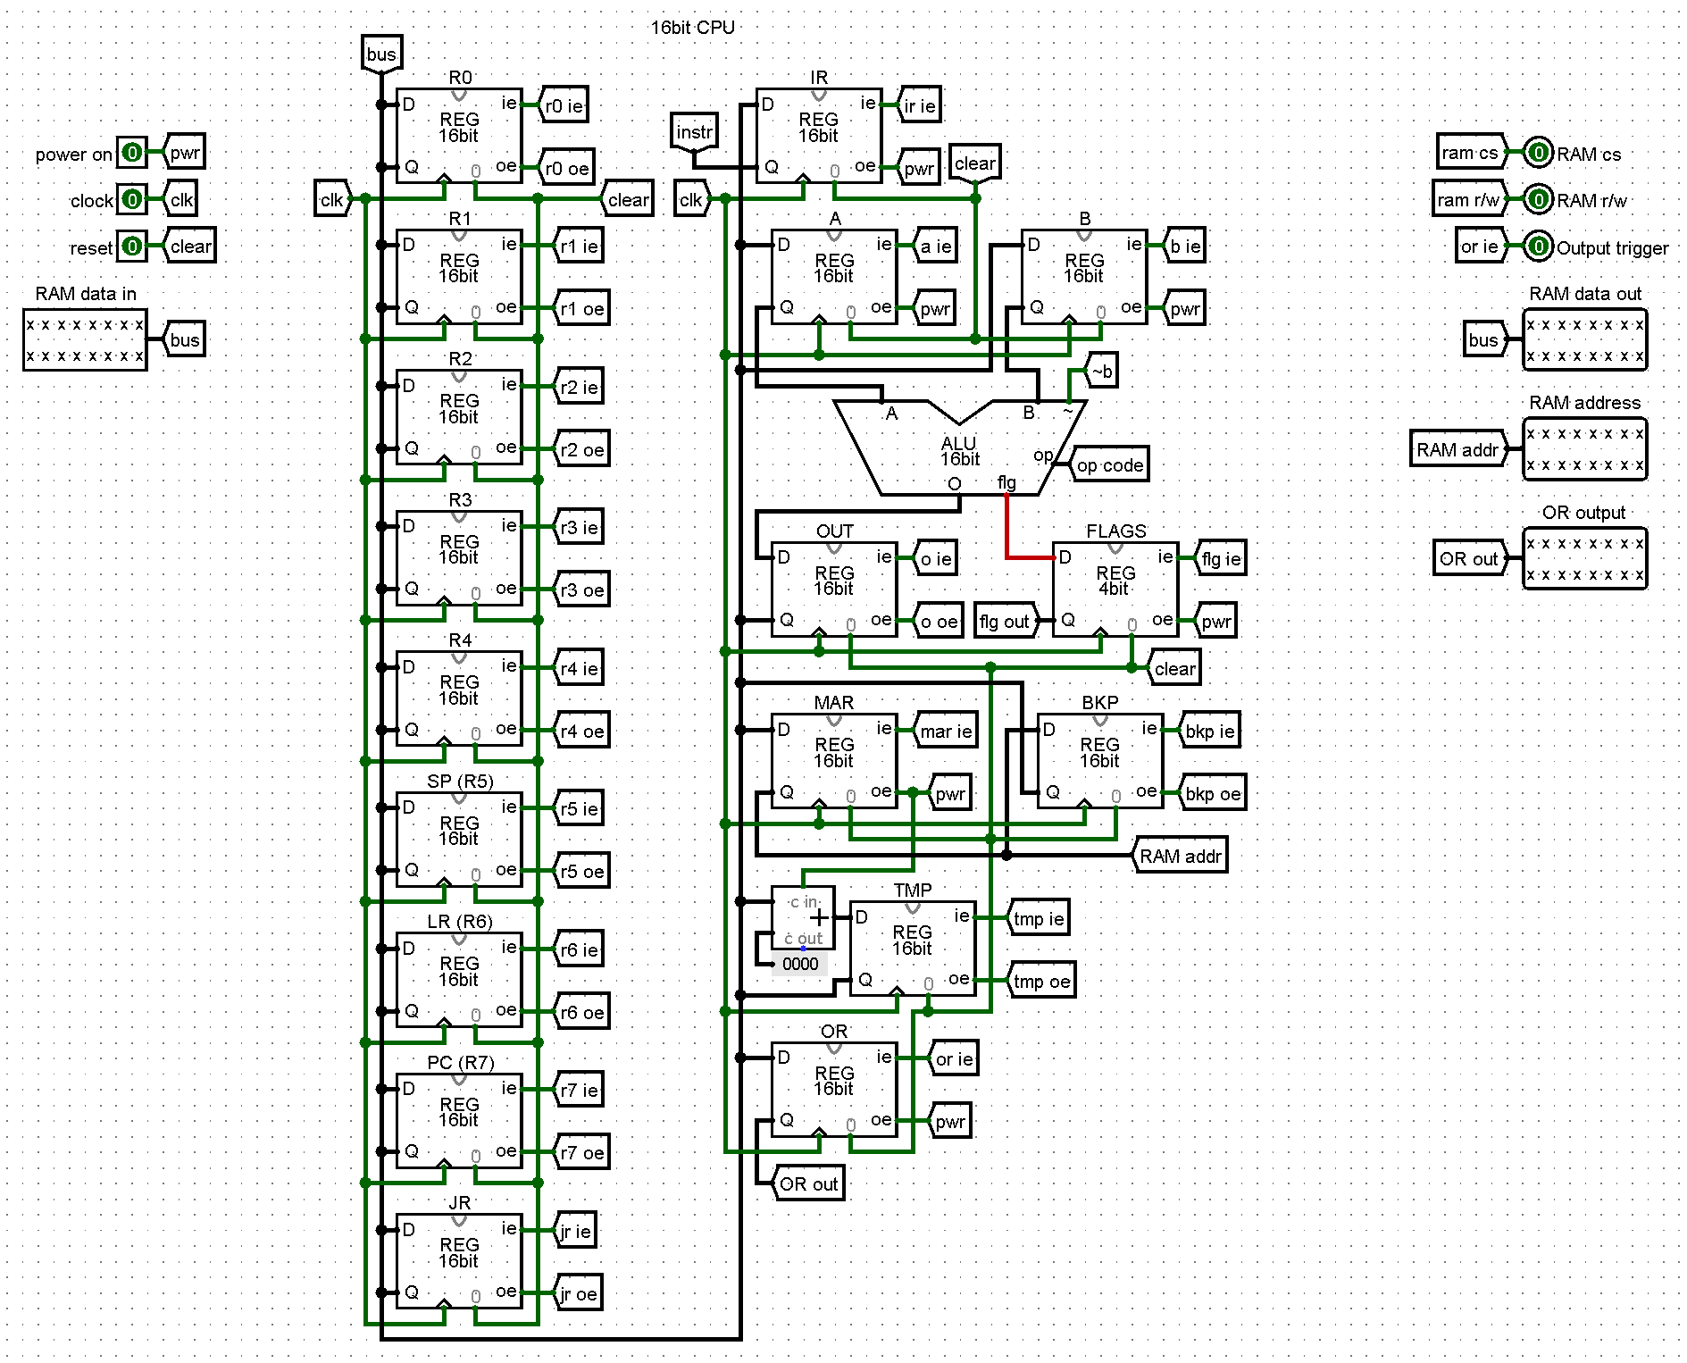Select the SP (R5) register

(458, 840)
